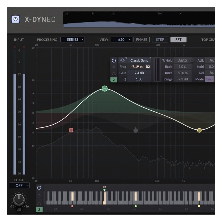Click the green 2 badge left of keyboard
The image size is (222, 222).
(39, 210)
